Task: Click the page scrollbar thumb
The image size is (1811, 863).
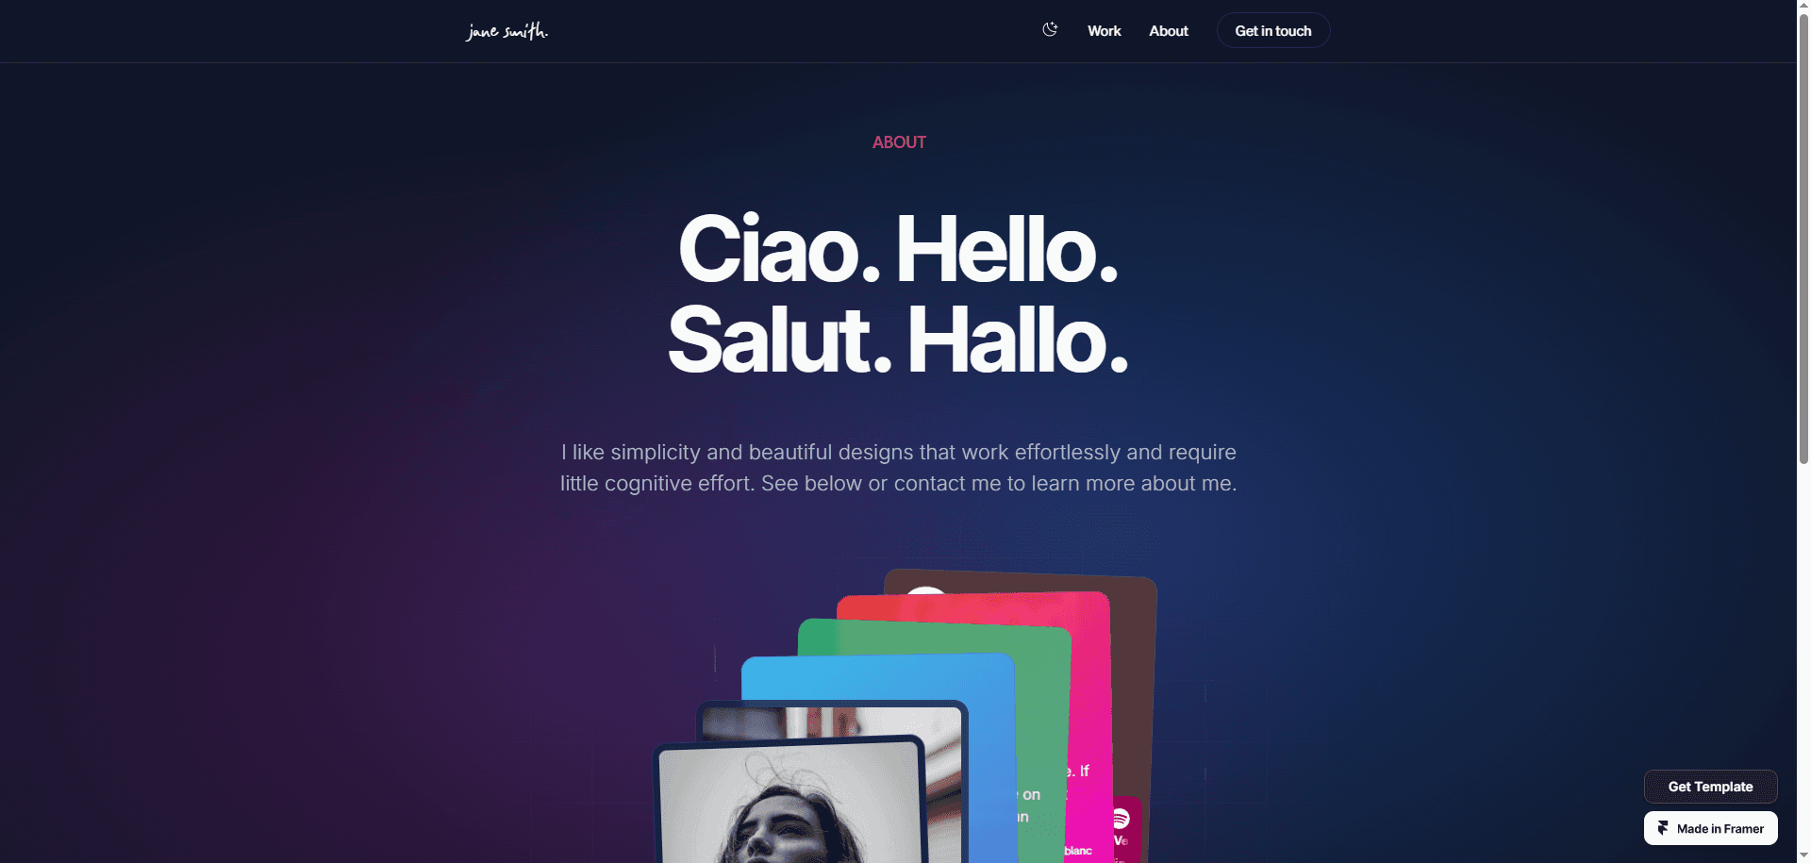Action: [1803, 236]
